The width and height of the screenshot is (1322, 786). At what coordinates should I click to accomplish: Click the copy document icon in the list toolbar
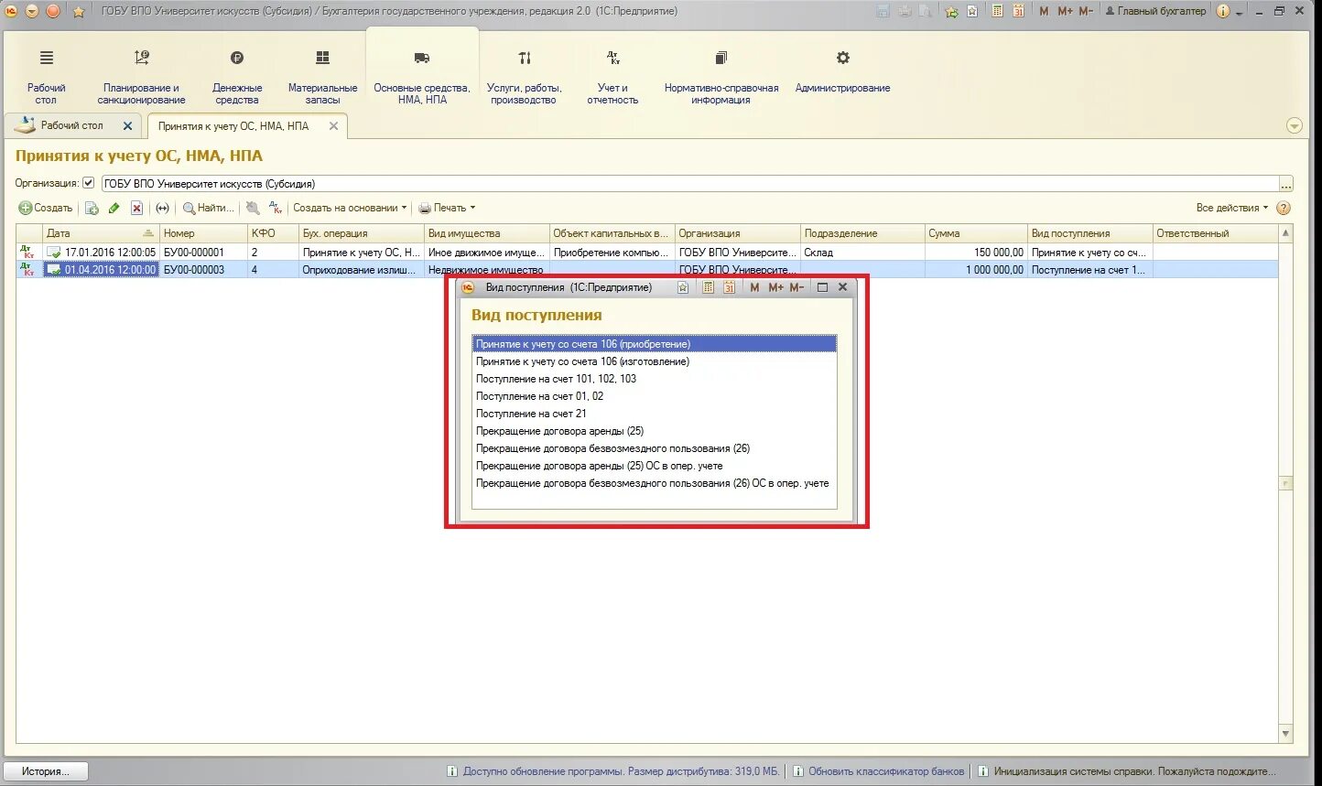92,209
